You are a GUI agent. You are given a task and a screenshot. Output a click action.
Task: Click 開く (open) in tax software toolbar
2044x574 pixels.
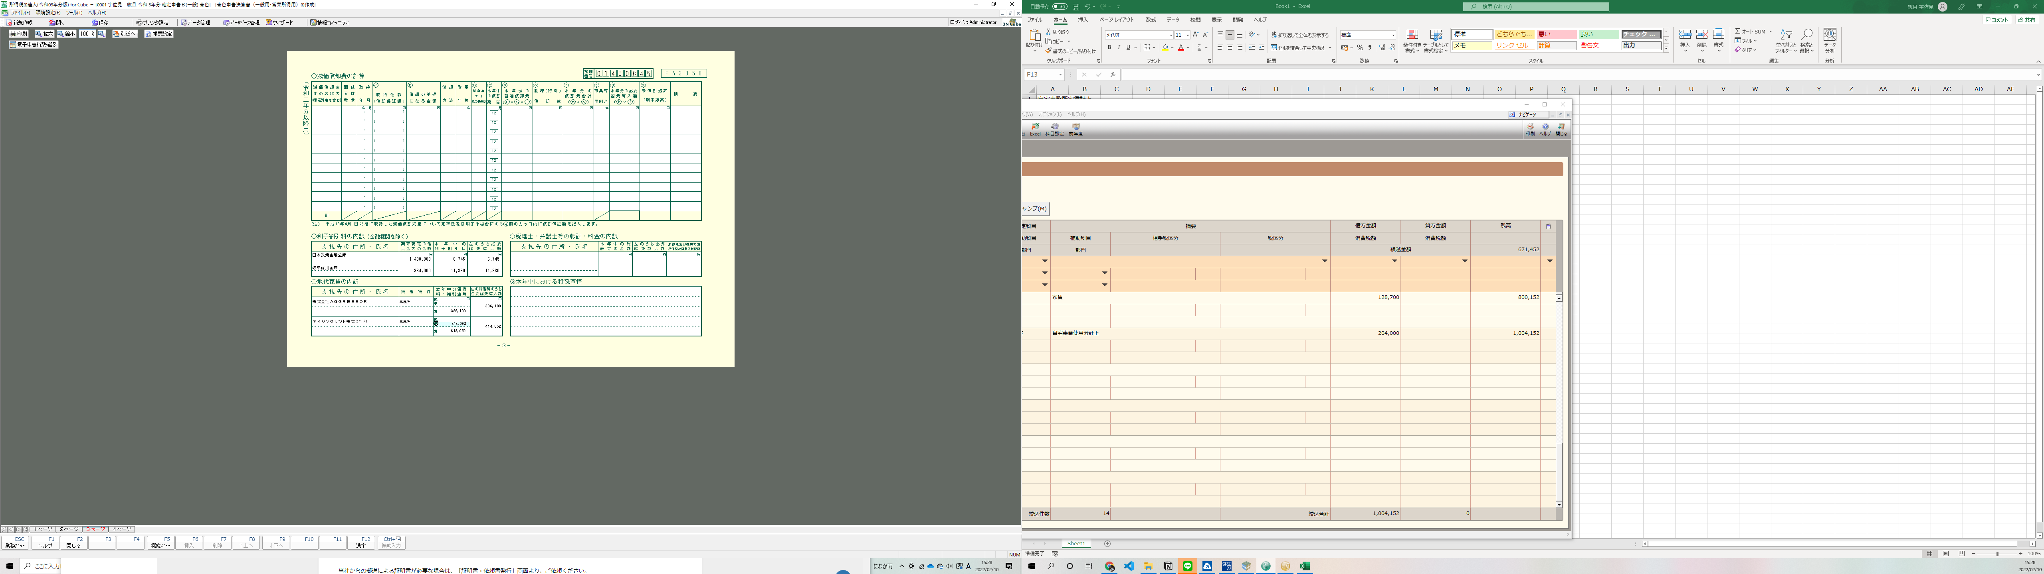pyautogui.click(x=56, y=23)
